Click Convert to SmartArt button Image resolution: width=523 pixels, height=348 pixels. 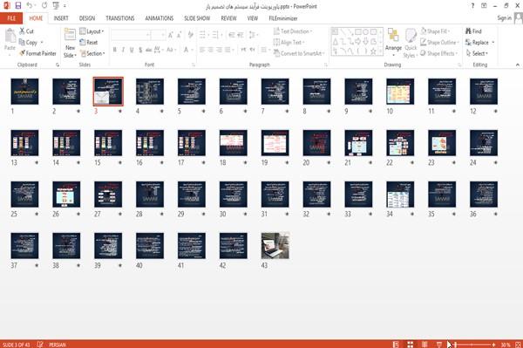[x=299, y=53]
